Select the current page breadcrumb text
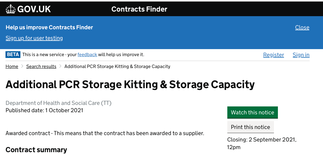Viewport: 323px width, 154px height. pos(117,66)
